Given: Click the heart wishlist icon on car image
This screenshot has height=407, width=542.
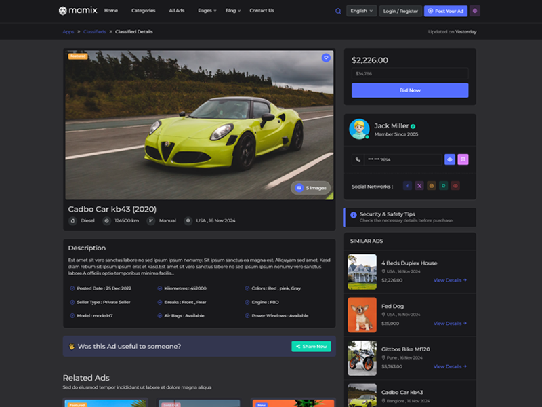Looking at the screenshot, I should [x=326, y=58].
